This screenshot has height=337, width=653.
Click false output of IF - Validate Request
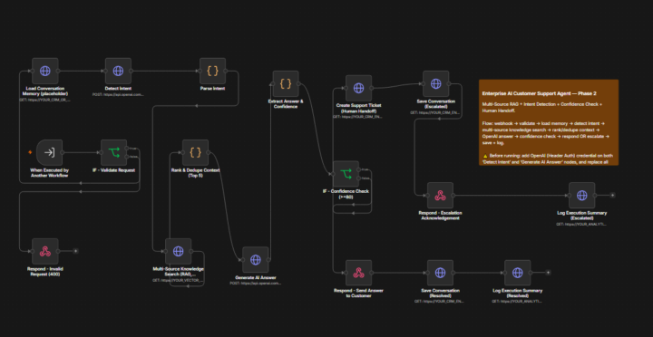coord(127,157)
